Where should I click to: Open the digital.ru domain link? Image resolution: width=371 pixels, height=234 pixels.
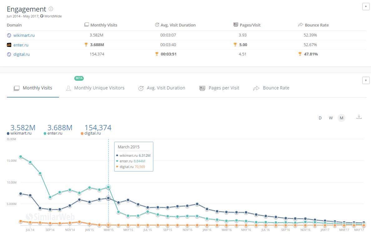coord(22,54)
